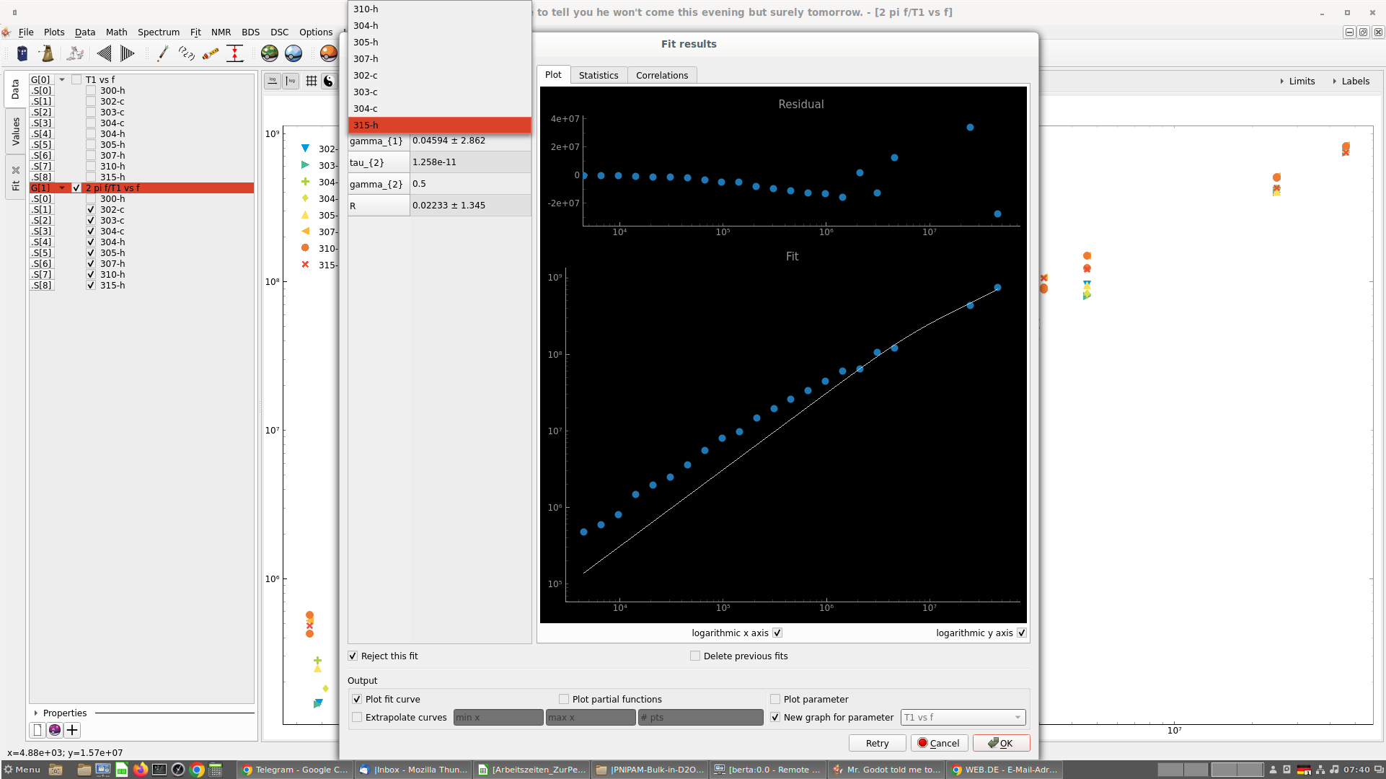Click the Dalek toolbar icon
This screenshot has height=779, width=1386.
click(48, 53)
